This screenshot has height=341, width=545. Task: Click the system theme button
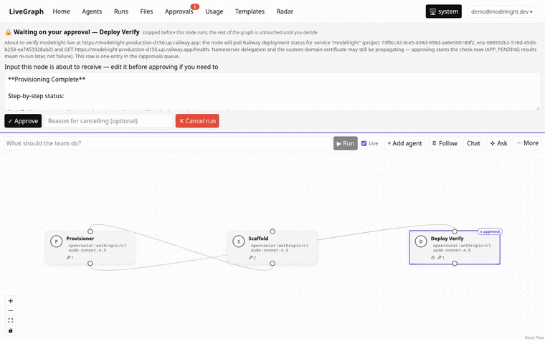[443, 11]
